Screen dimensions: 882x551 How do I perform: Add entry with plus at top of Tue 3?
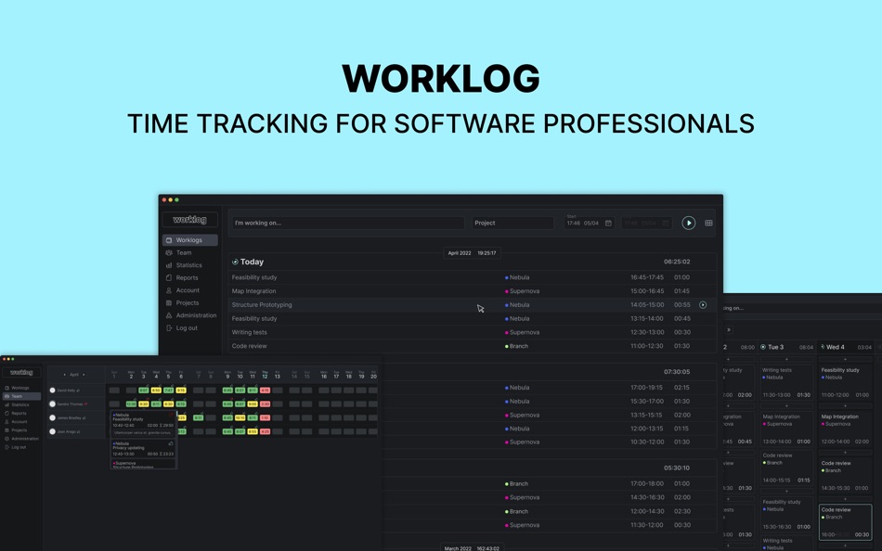tap(786, 359)
